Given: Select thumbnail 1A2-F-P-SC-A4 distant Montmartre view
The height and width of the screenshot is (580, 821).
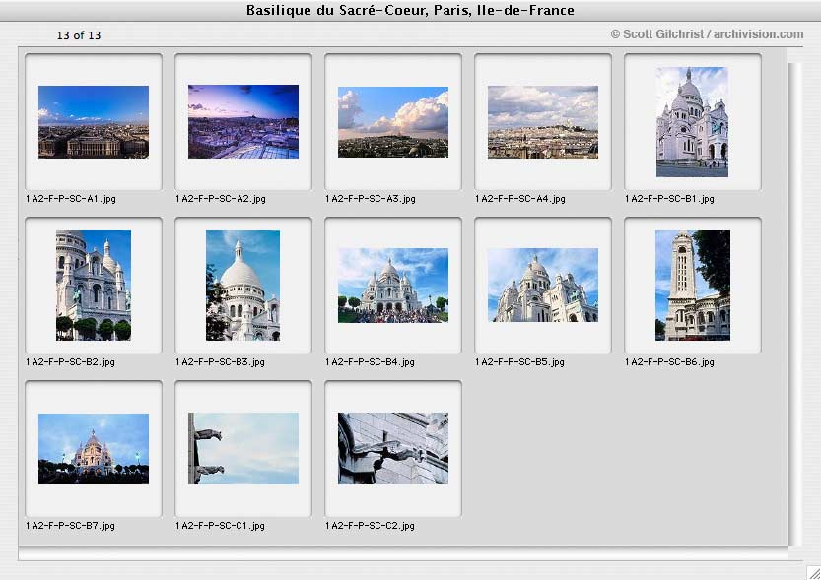Looking at the screenshot, I should click(x=543, y=122).
